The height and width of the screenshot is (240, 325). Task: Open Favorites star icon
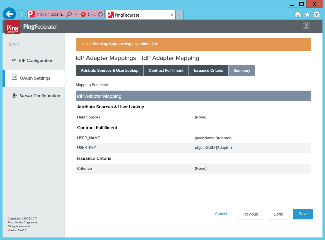point(307,15)
